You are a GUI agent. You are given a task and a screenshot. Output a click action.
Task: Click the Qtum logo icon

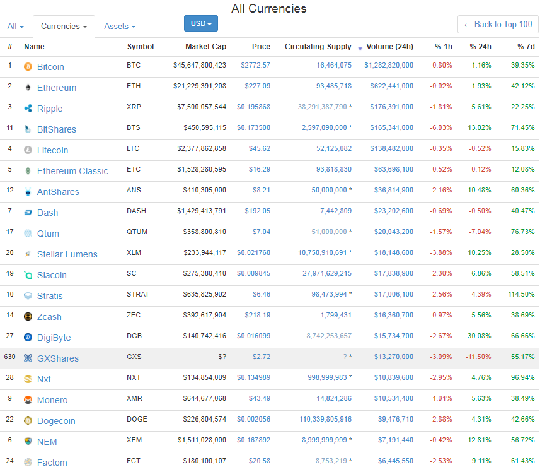28,233
